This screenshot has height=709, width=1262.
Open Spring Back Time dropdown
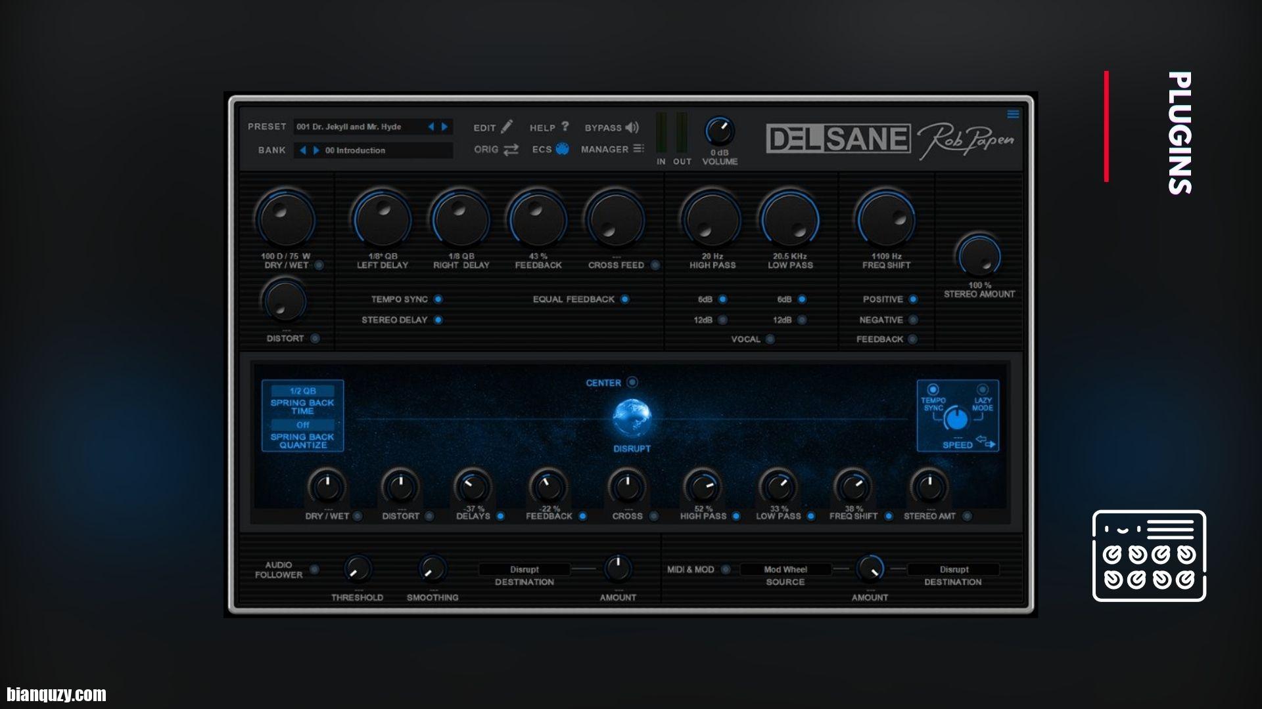(303, 391)
